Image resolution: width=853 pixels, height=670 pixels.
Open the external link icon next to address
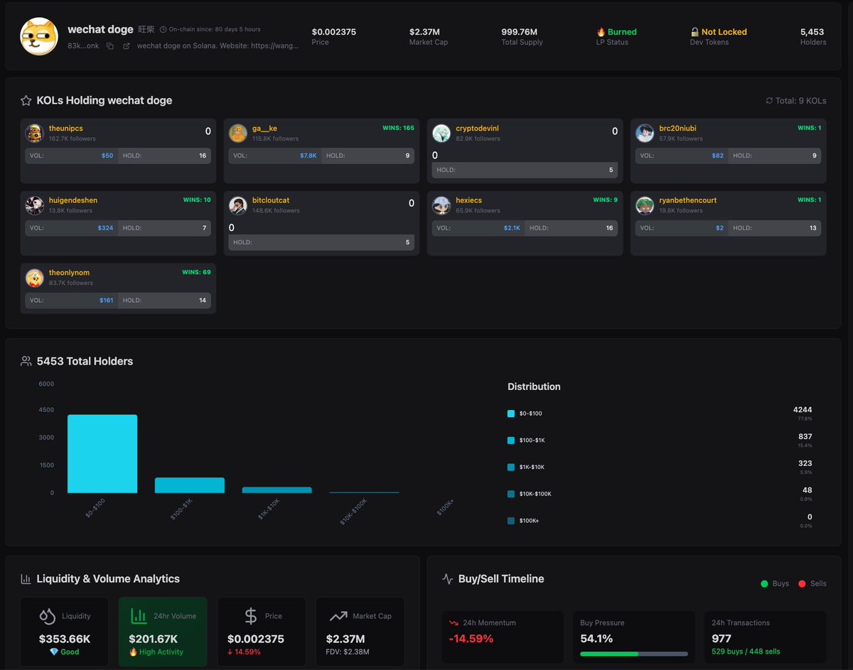127,46
